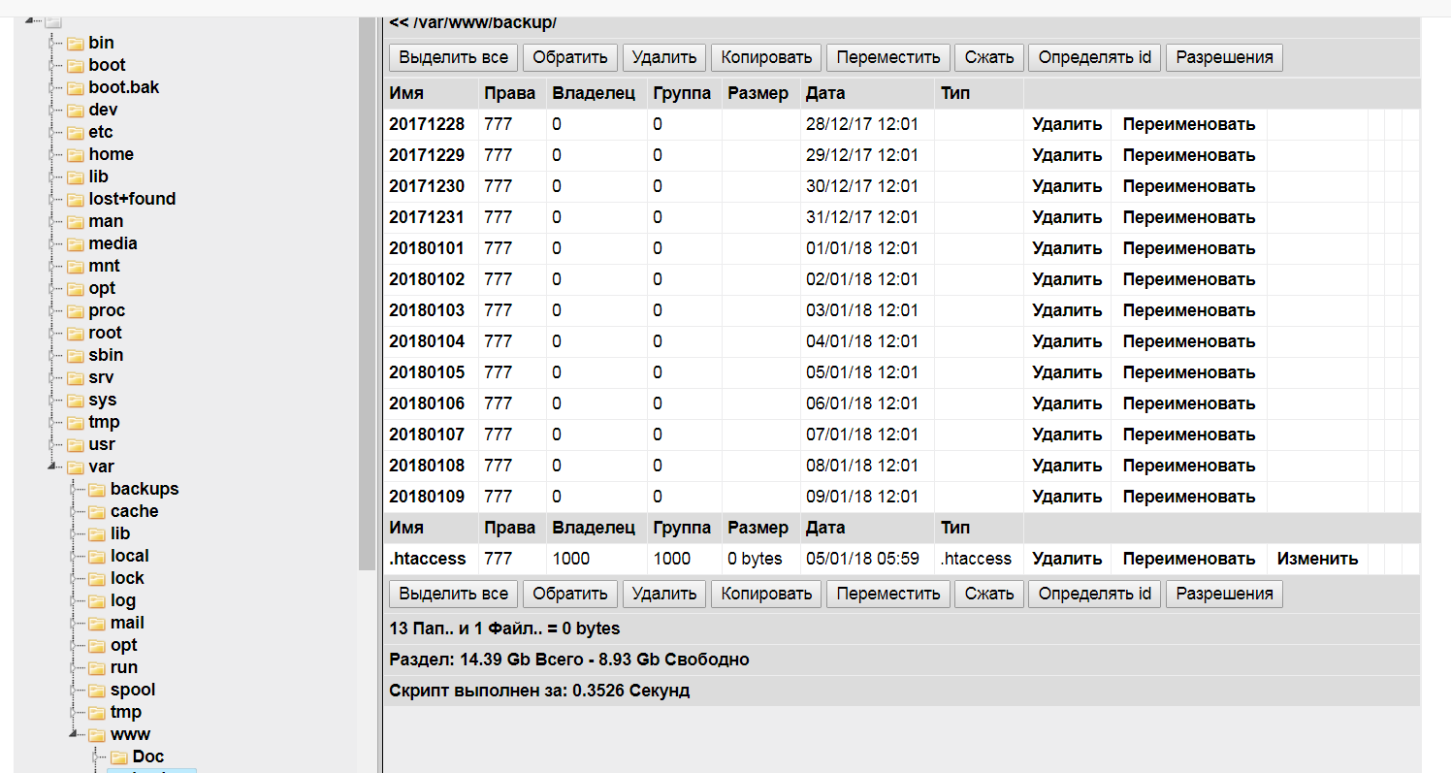The width and height of the screenshot is (1451, 773).
Task: Expand the Doc folder node
Action: pyautogui.click(x=96, y=757)
